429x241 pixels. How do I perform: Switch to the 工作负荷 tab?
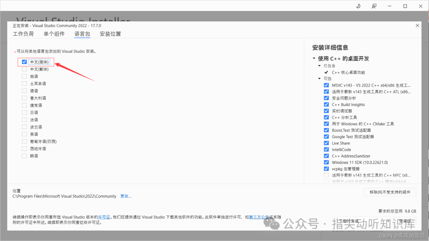(23, 34)
